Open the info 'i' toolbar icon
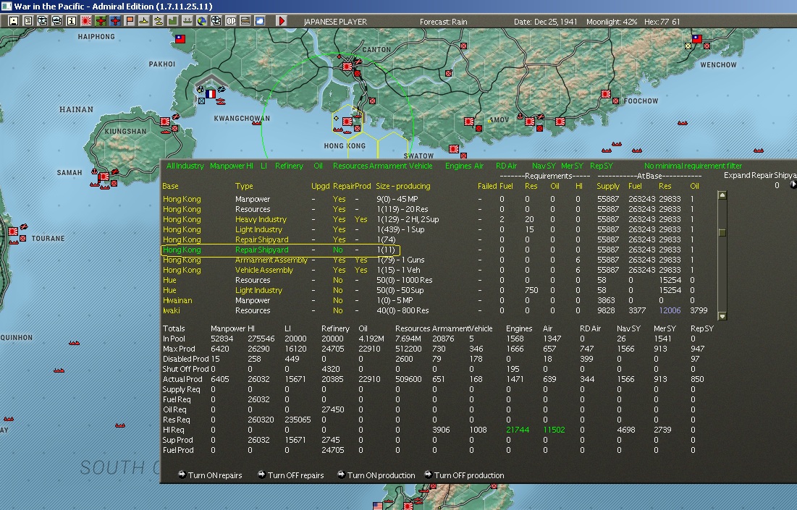 (72, 21)
